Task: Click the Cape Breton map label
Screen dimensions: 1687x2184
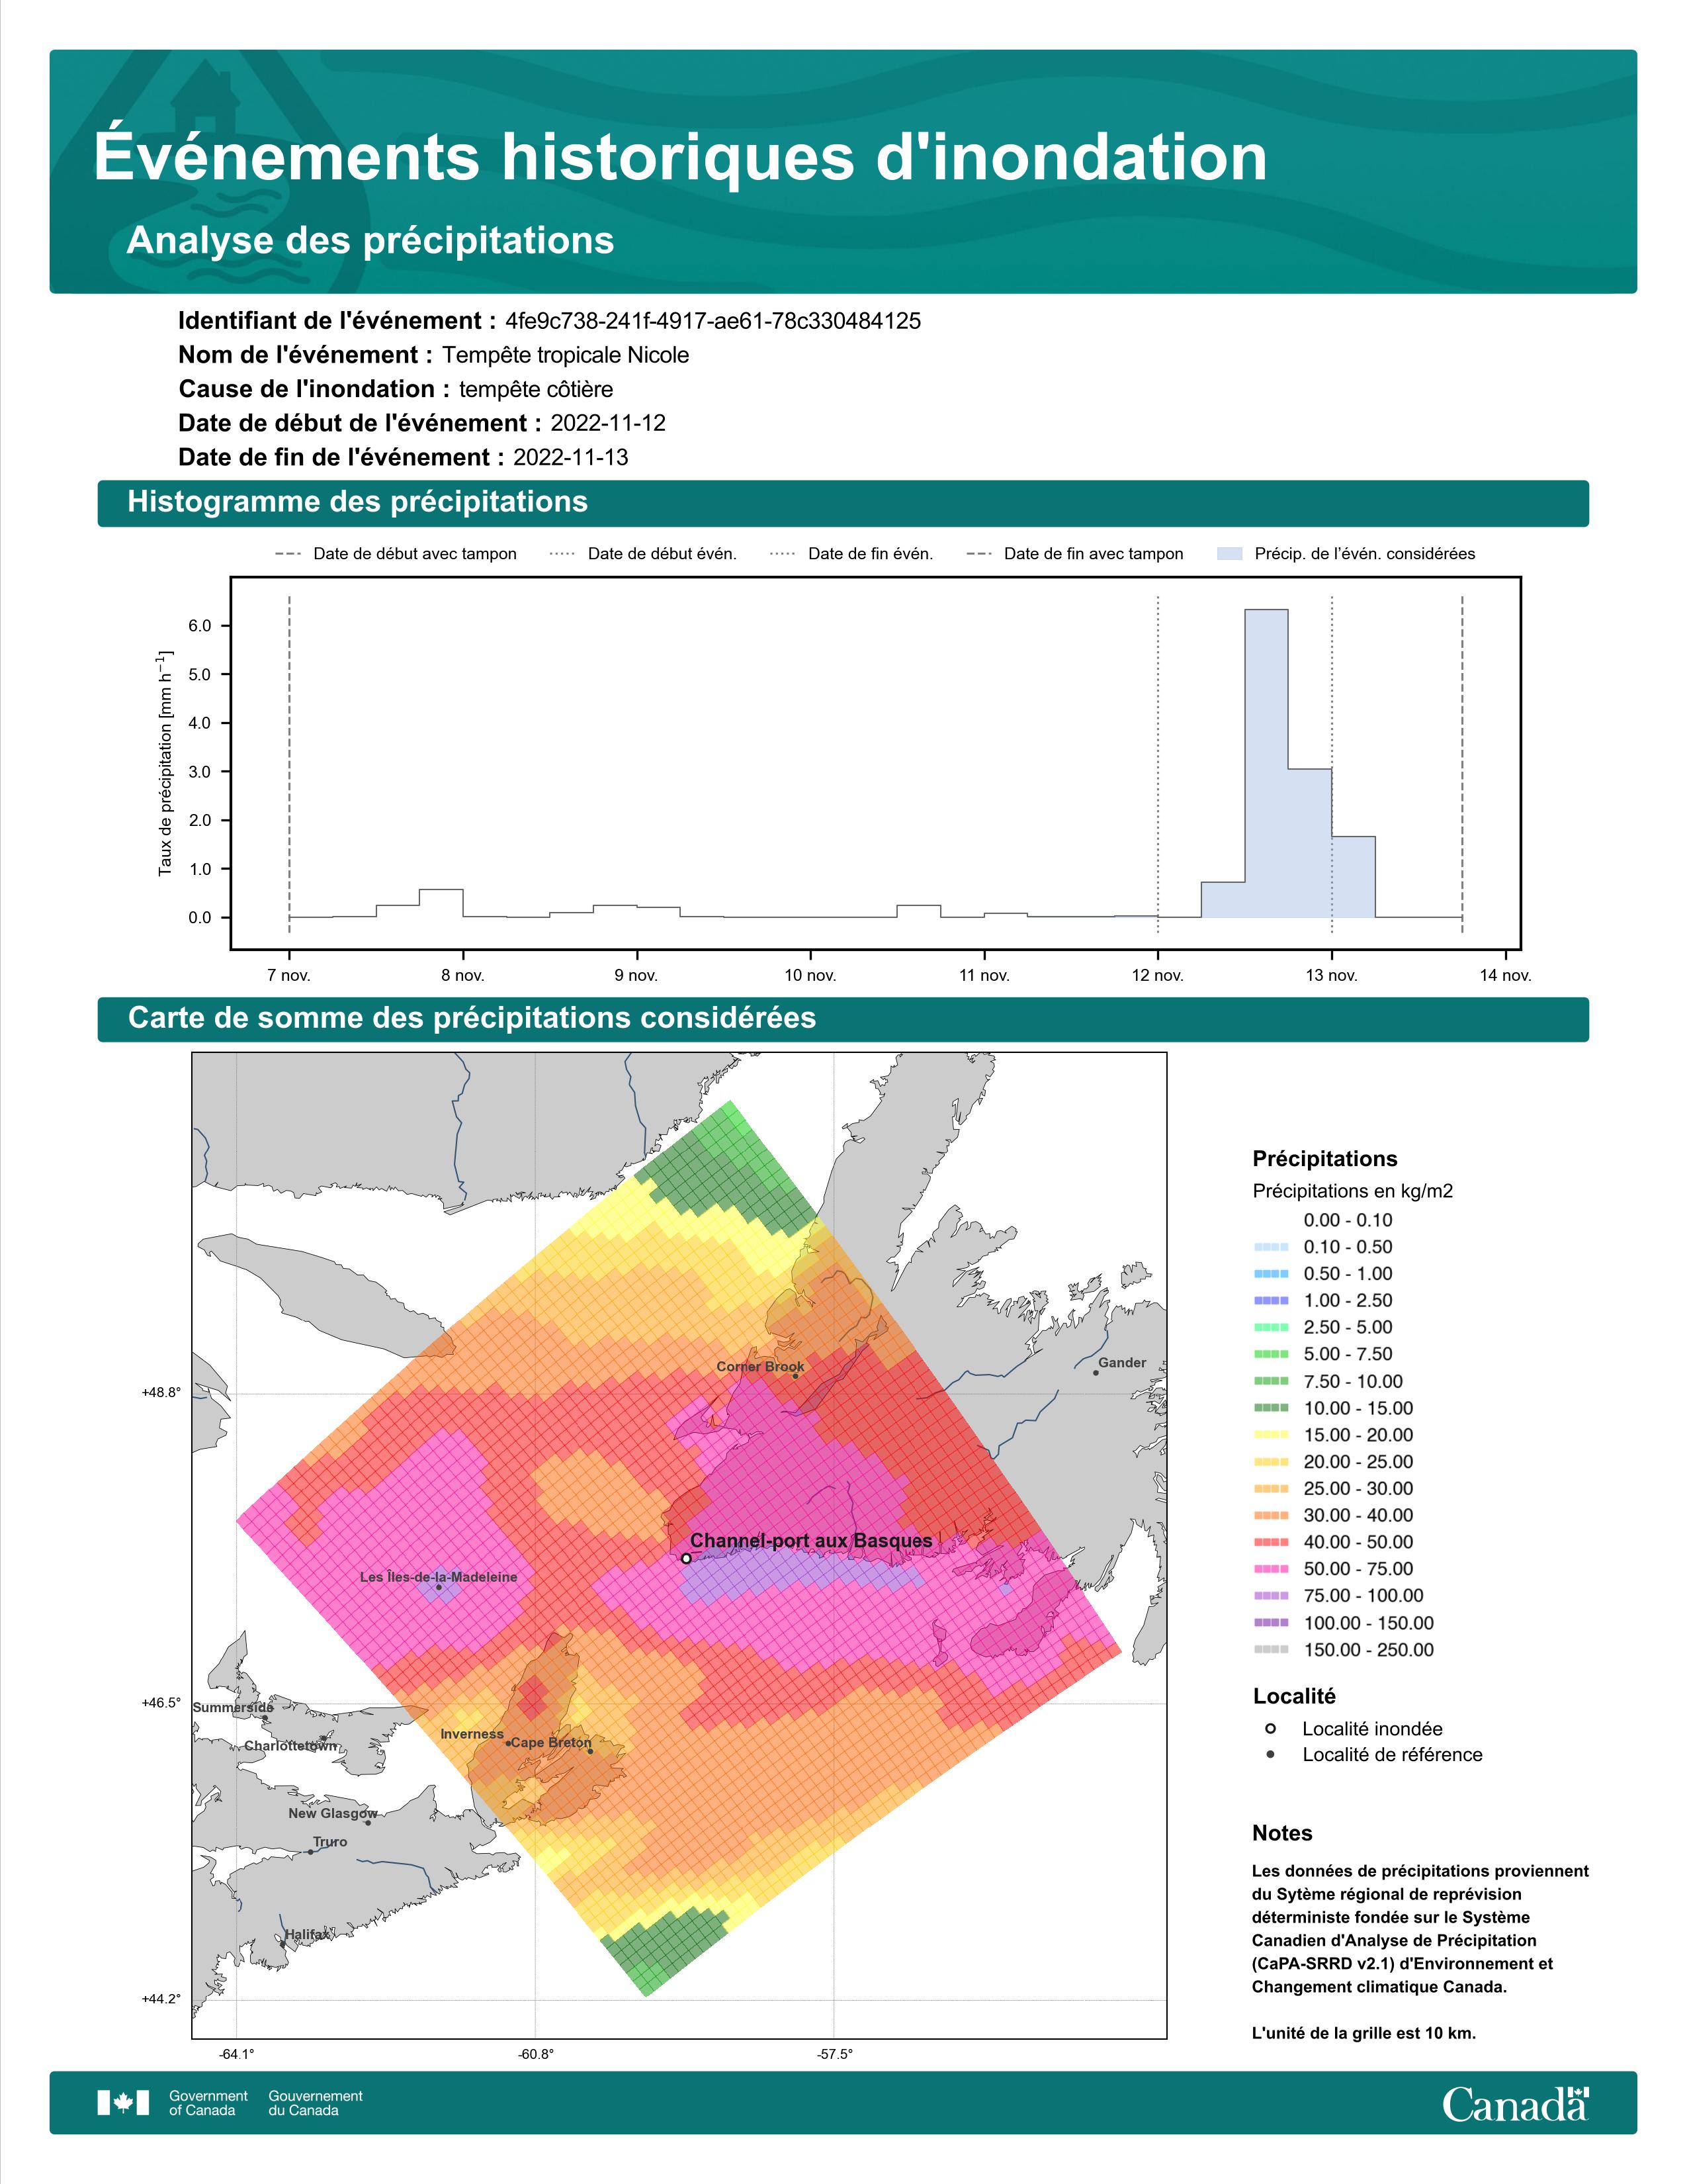Action: (550, 1742)
